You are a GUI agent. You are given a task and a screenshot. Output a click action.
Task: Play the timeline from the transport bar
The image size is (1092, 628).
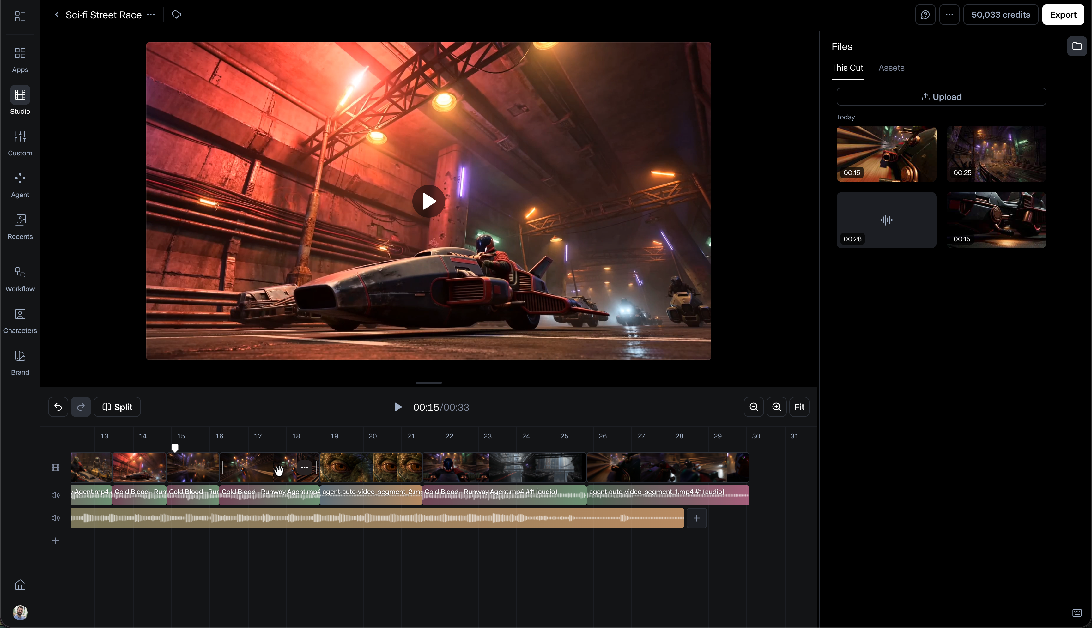click(398, 407)
